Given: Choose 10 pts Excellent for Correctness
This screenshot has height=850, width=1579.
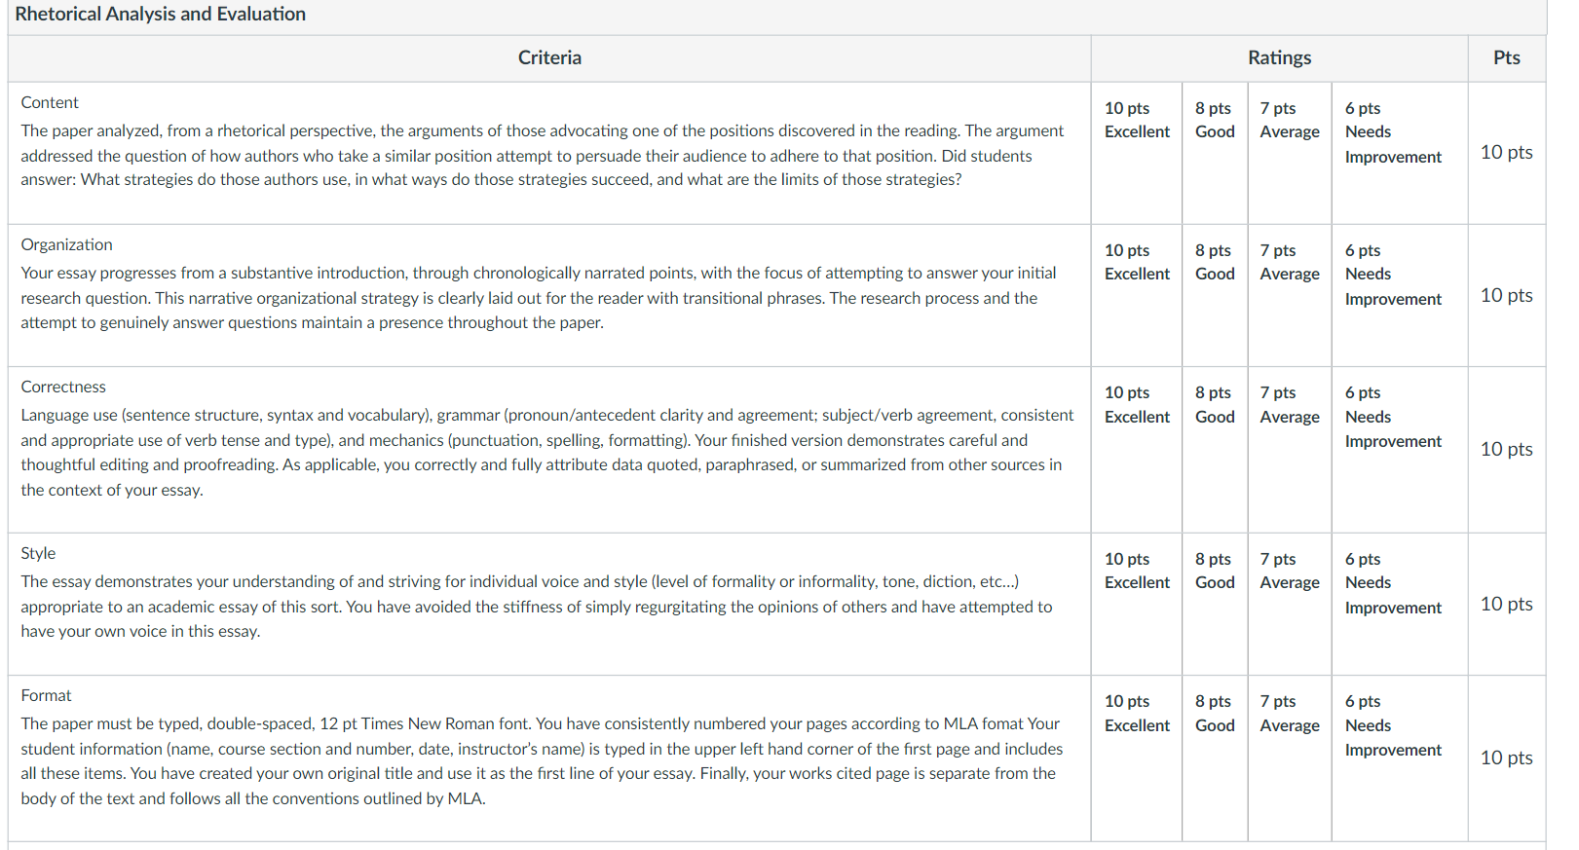Looking at the screenshot, I should [1136, 449].
